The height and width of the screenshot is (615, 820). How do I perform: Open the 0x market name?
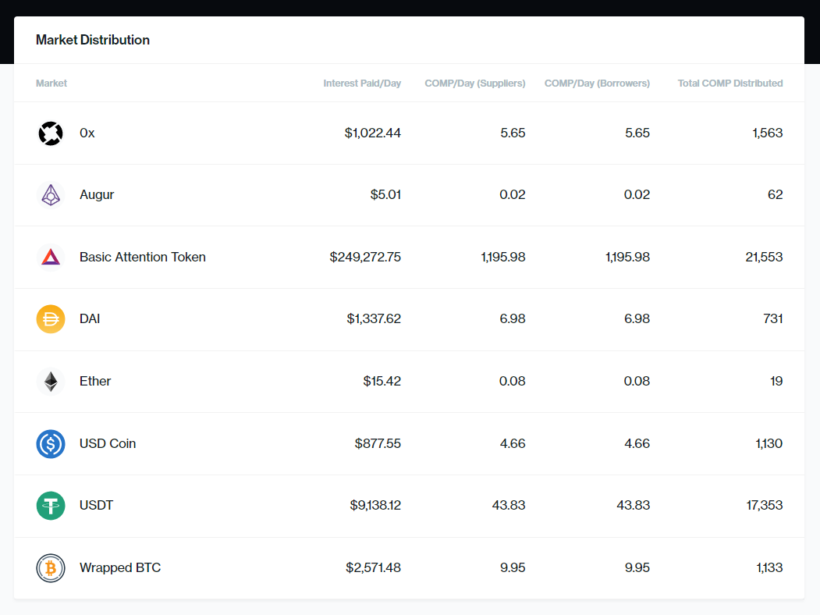tap(87, 133)
